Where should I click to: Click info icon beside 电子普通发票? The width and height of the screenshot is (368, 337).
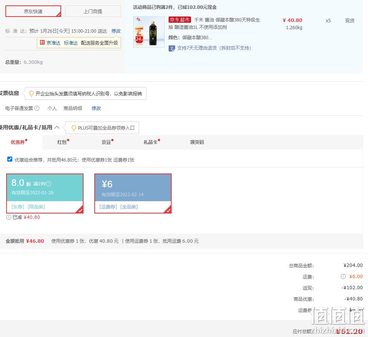coord(37,108)
